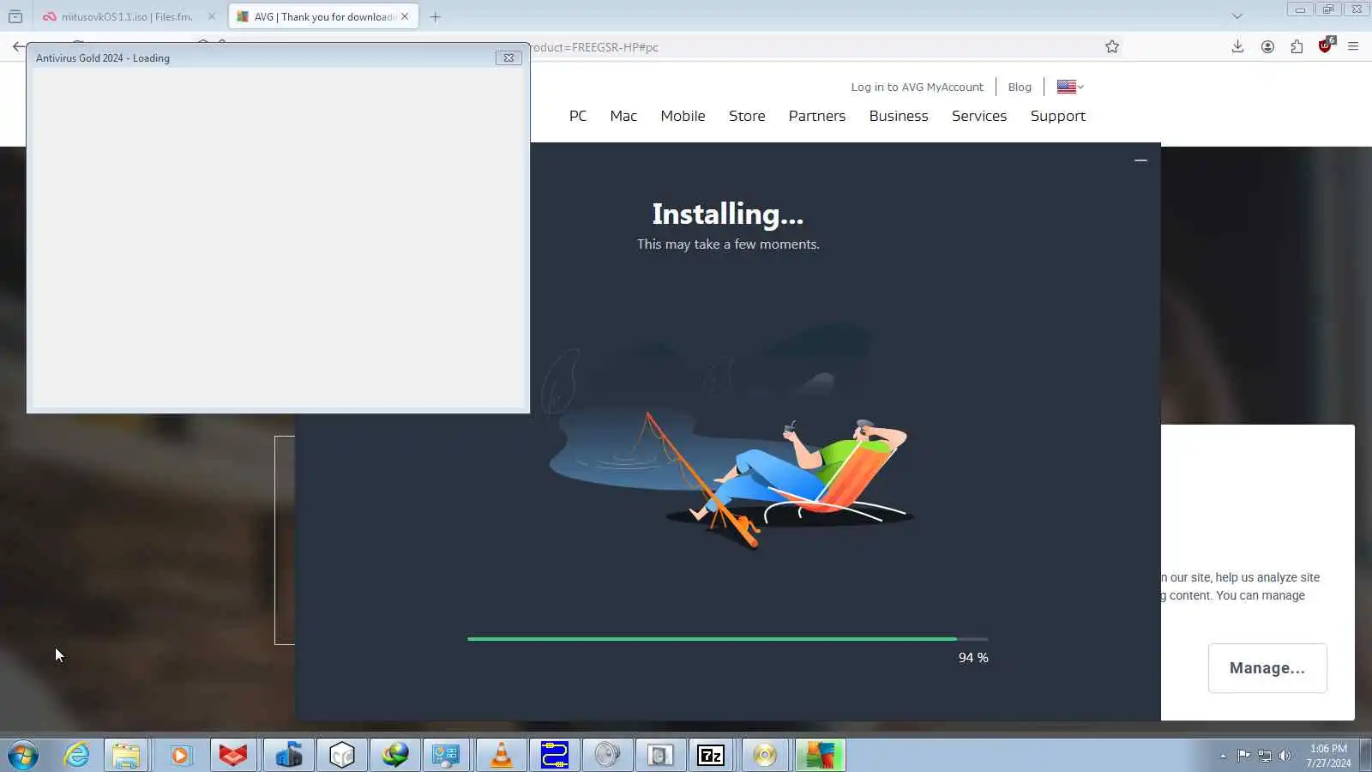
Task: Open the uBlock Origin shield icon
Action: [1326, 45]
